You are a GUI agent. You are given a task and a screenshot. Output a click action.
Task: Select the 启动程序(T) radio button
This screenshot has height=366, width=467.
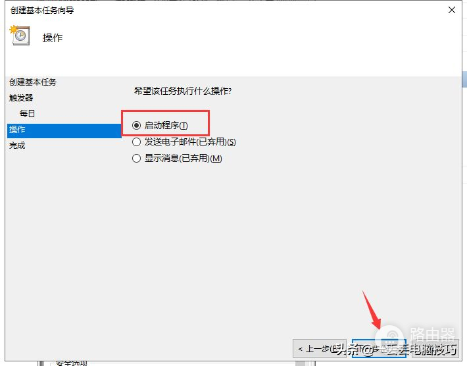click(x=136, y=126)
